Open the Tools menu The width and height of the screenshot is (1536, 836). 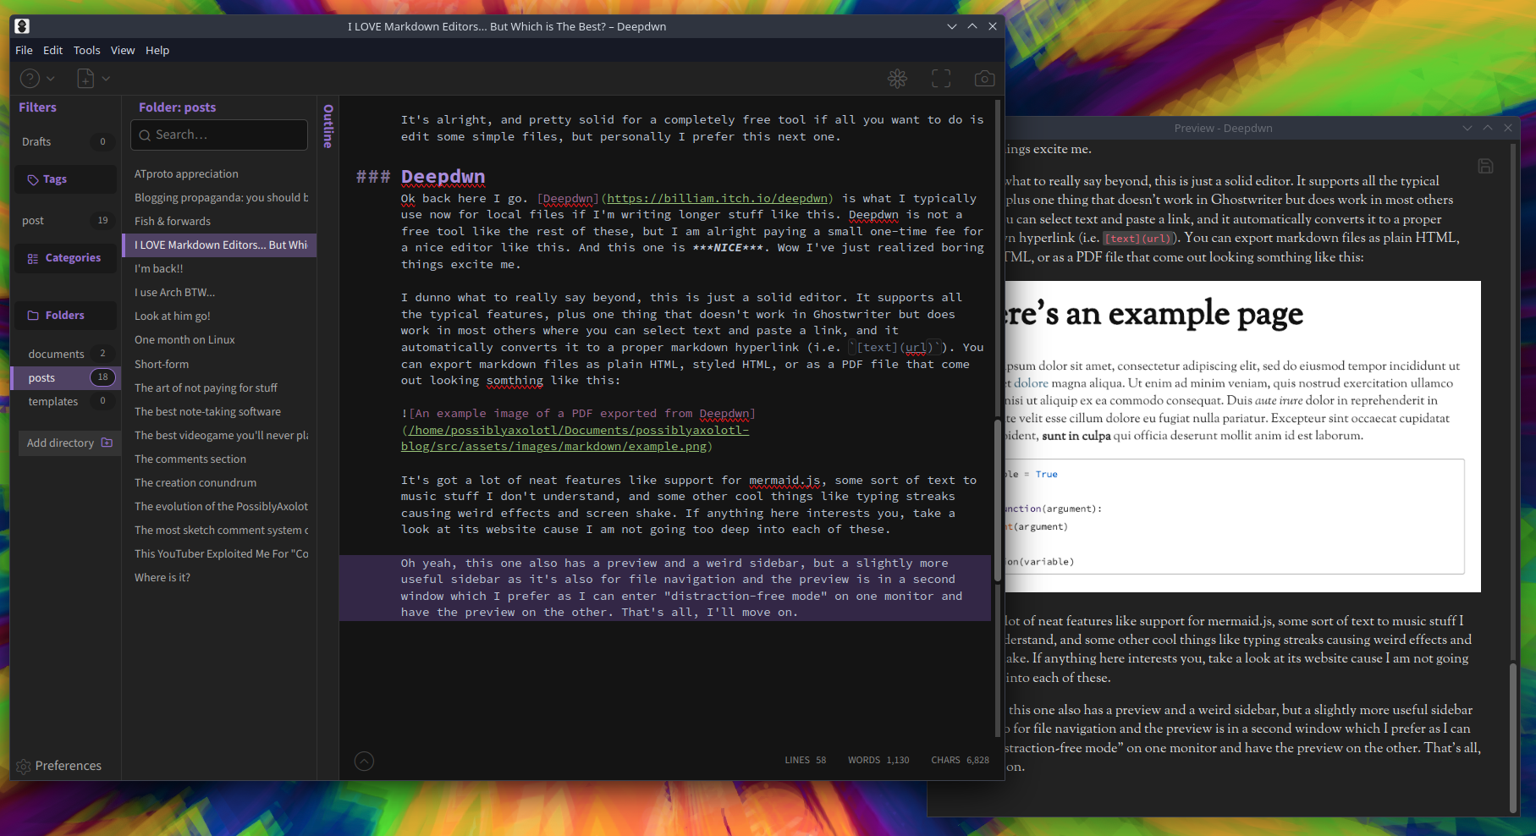point(86,50)
